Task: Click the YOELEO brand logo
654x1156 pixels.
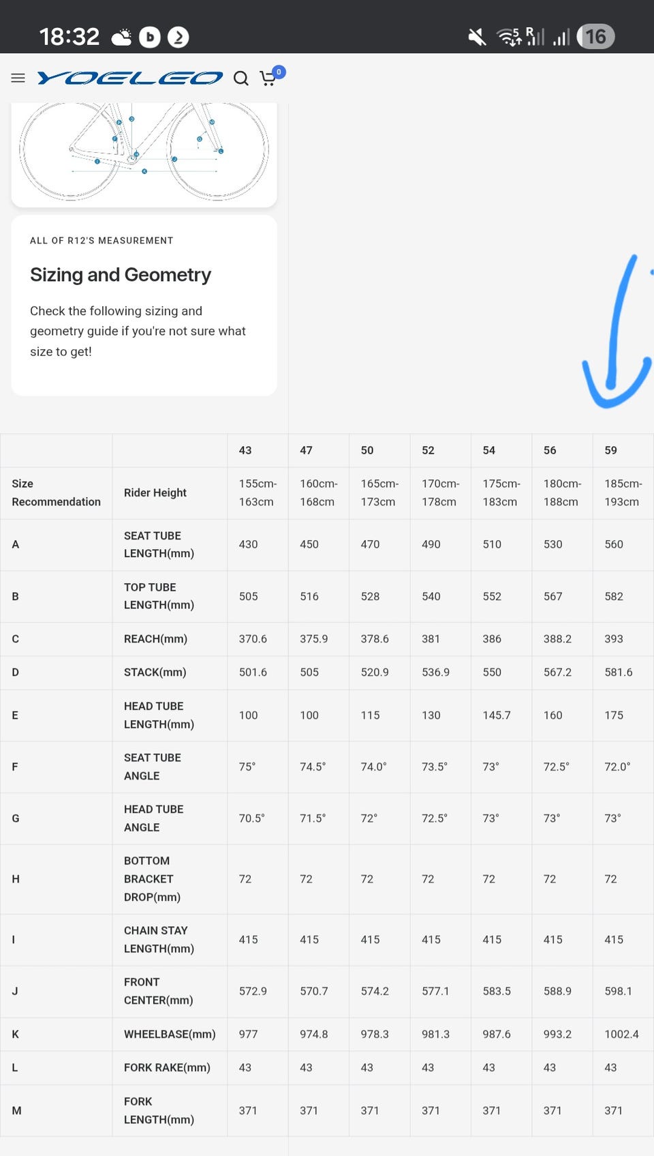Action: click(130, 78)
